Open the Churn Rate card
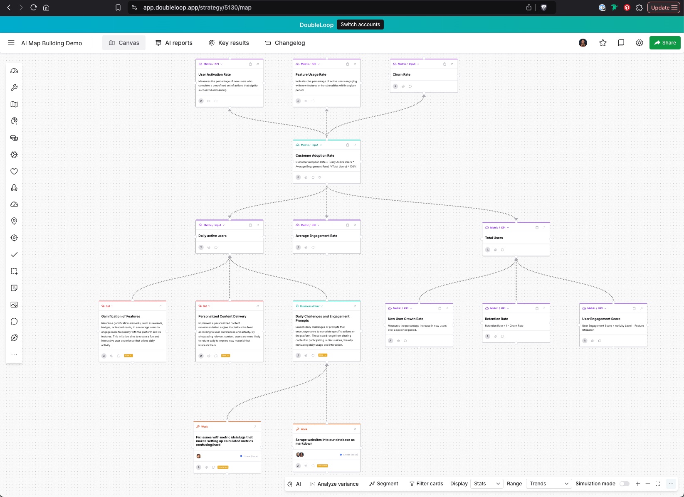The image size is (684, 497). [x=452, y=64]
